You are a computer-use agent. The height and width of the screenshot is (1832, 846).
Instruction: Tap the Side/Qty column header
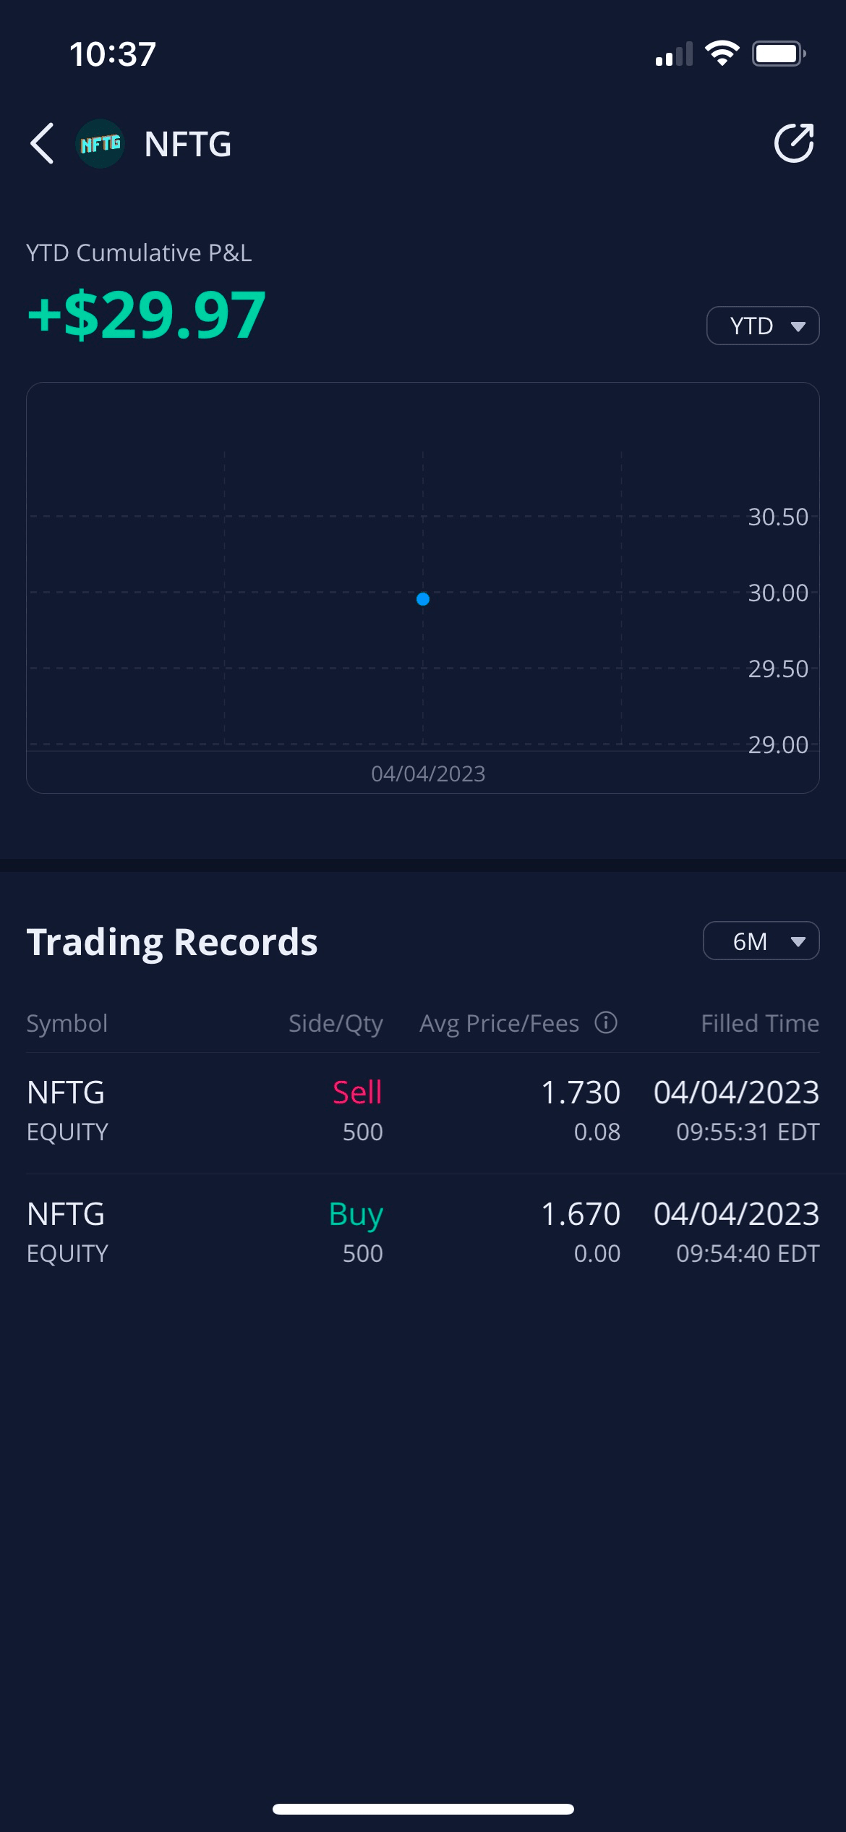[336, 1023]
